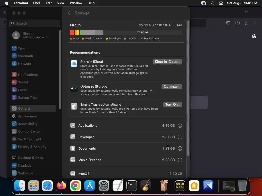Screen dimensions: 262x196
Task: Go back from Storage pane
Action: pyautogui.click(x=69, y=13)
